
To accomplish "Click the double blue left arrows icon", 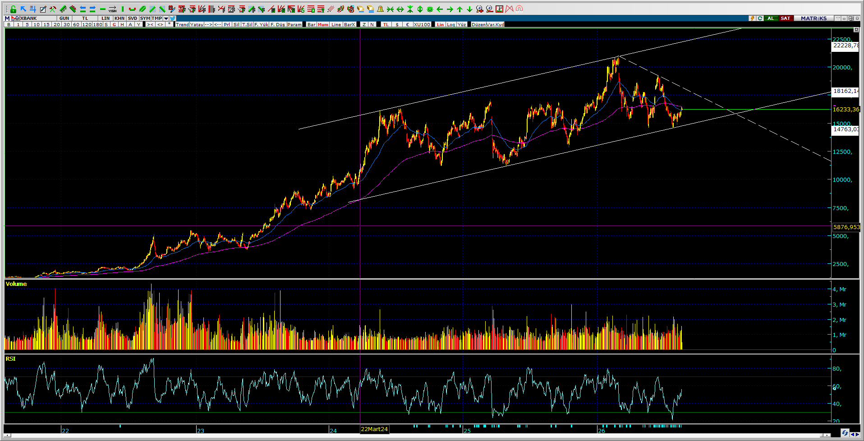I will pos(83,9).
